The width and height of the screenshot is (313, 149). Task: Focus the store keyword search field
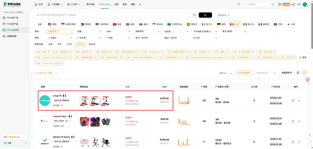pos(113,15)
